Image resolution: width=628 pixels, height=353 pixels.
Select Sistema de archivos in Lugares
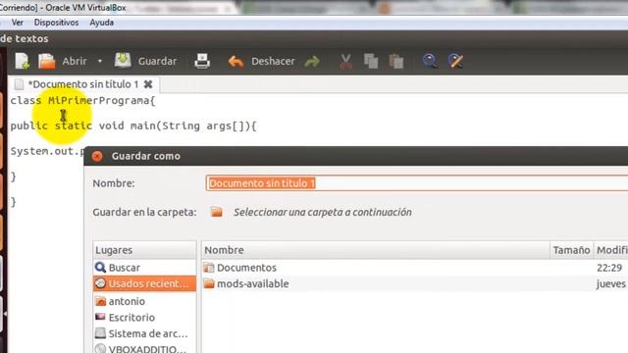click(x=144, y=333)
